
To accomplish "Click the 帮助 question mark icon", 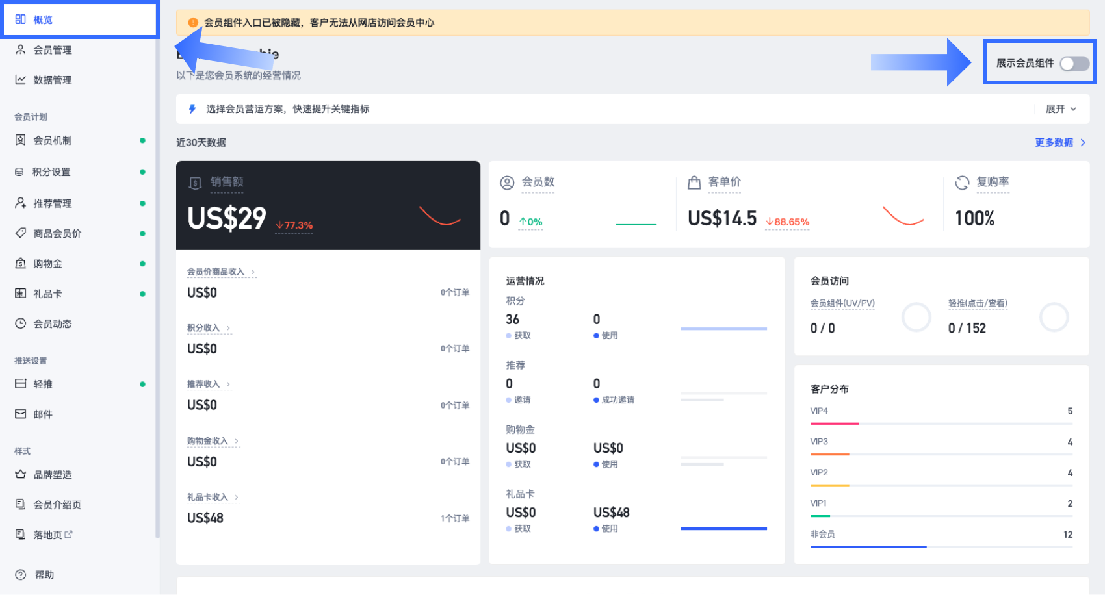I will (21, 574).
